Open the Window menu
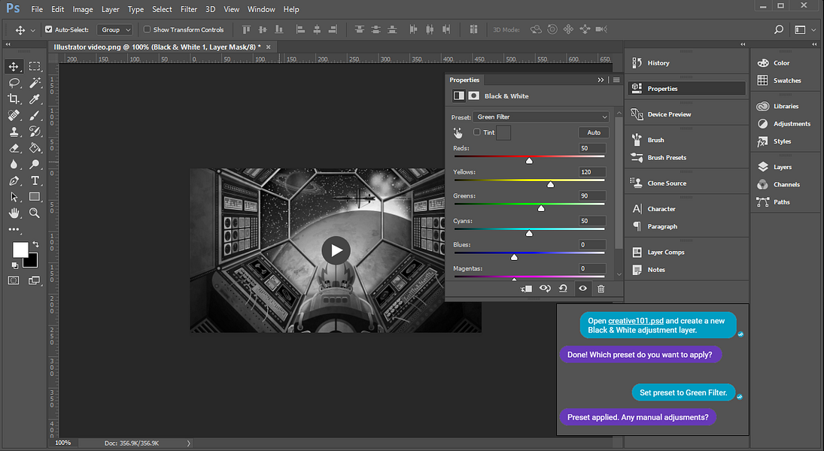824x451 pixels. [x=261, y=10]
